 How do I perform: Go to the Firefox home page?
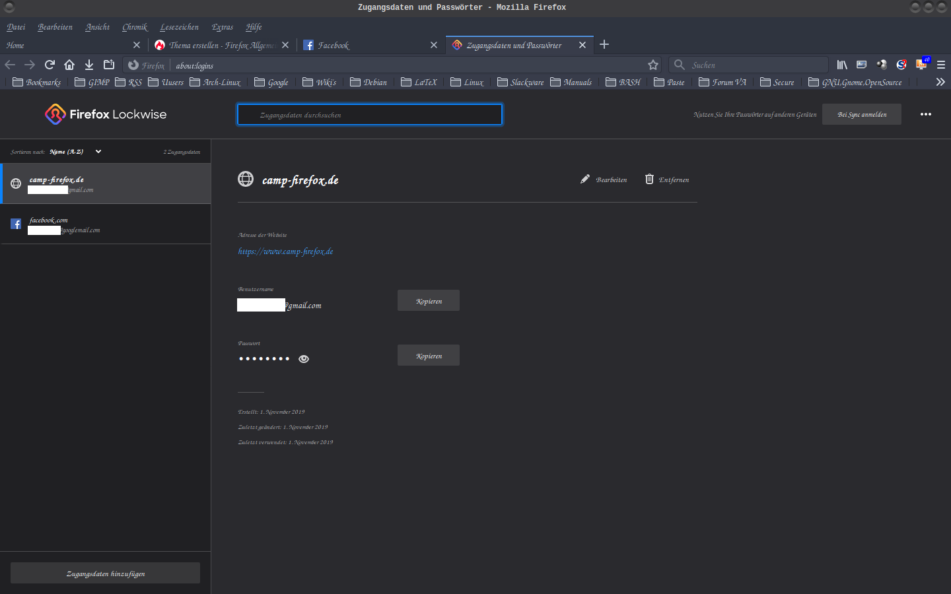(x=69, y=65)
